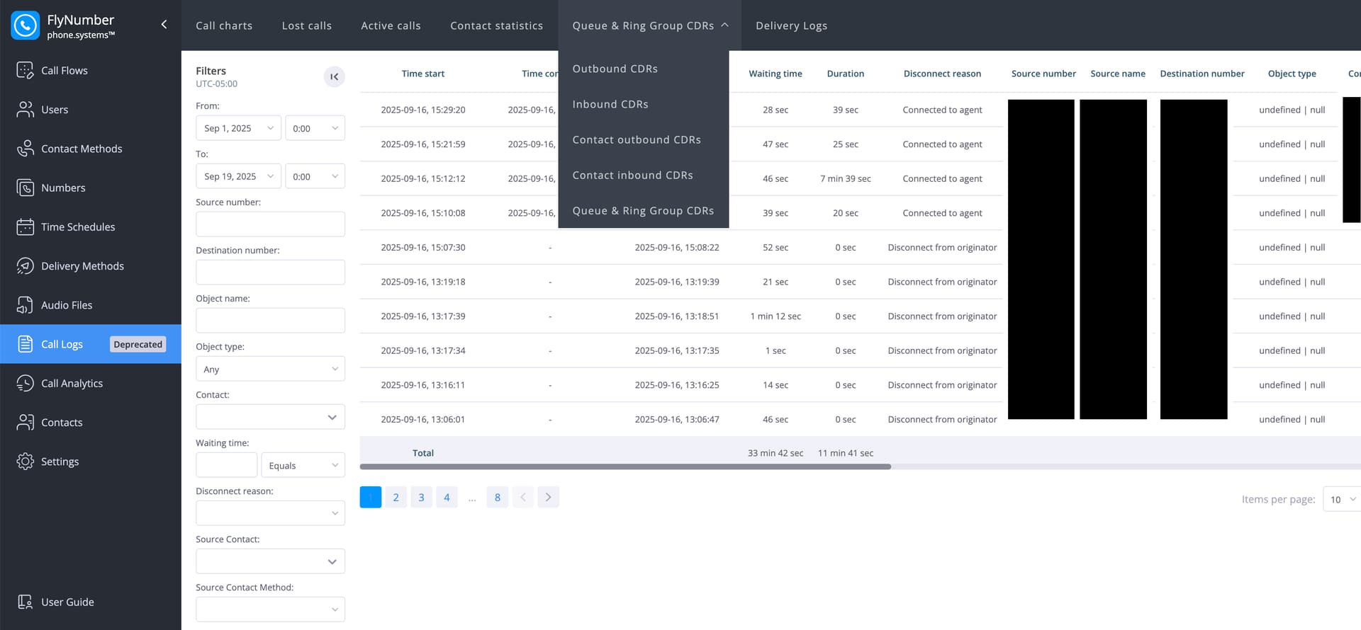Click the Delivery Methods icon

25,266
